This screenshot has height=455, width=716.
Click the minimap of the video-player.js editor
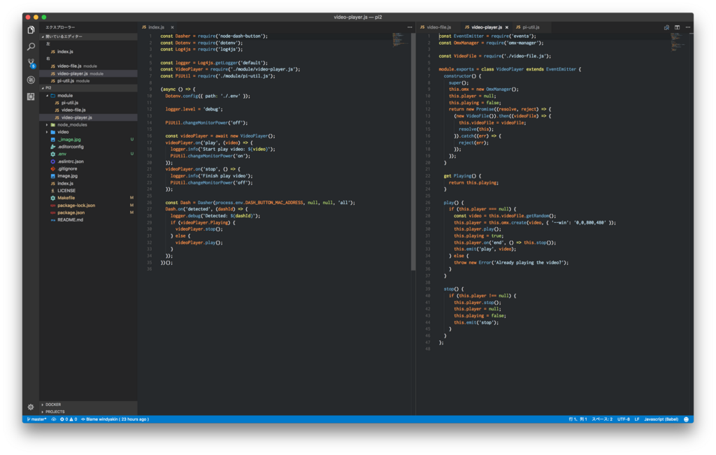(x=678, y=41)
